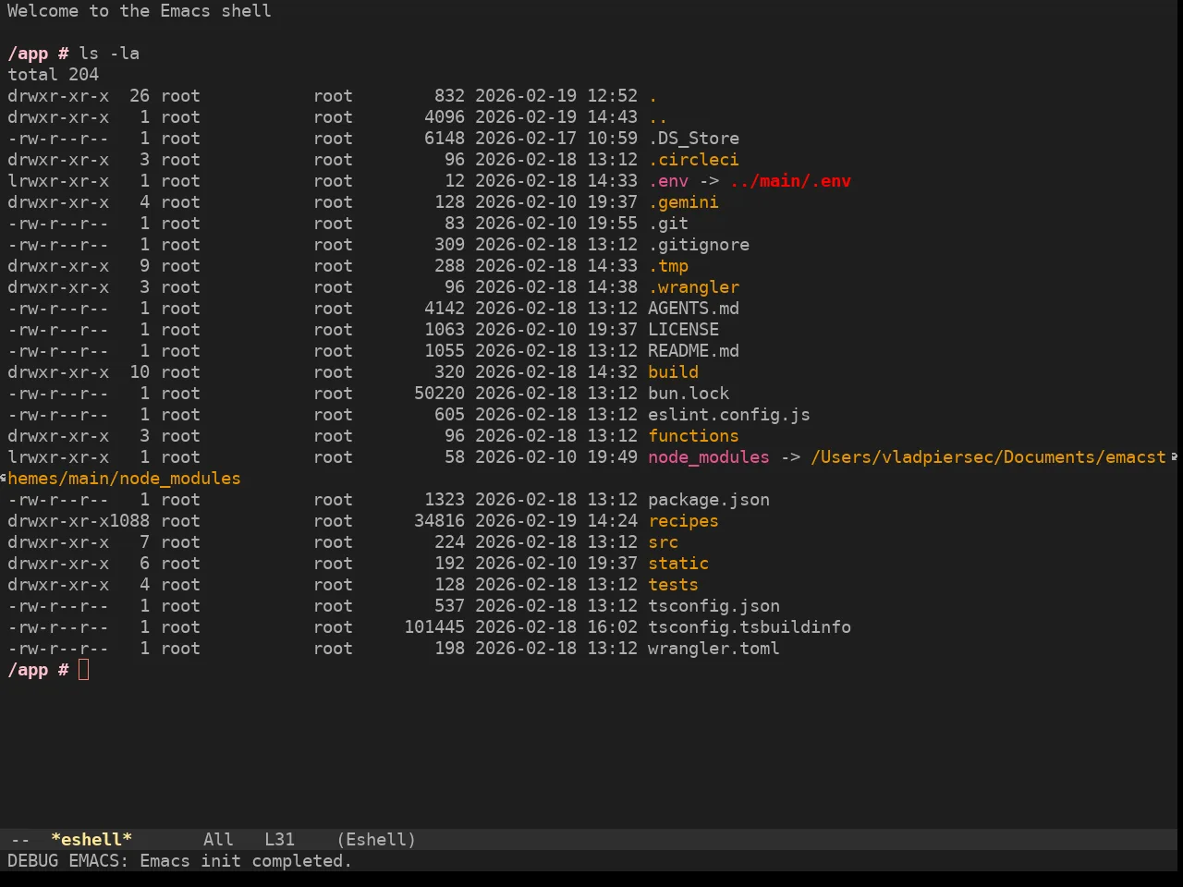Open the .circleci directory entry
This screenshot has width=1183, height=887.
693,160
